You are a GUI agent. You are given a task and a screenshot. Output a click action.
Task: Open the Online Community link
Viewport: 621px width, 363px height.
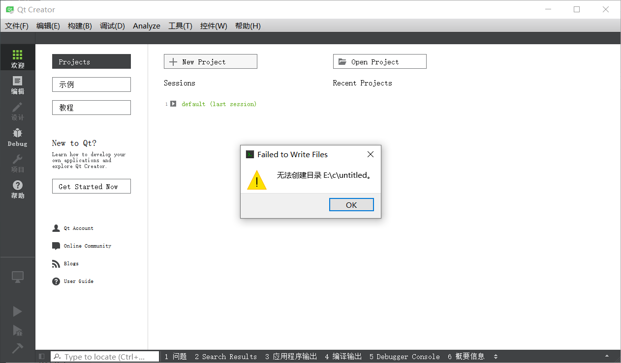88,246
